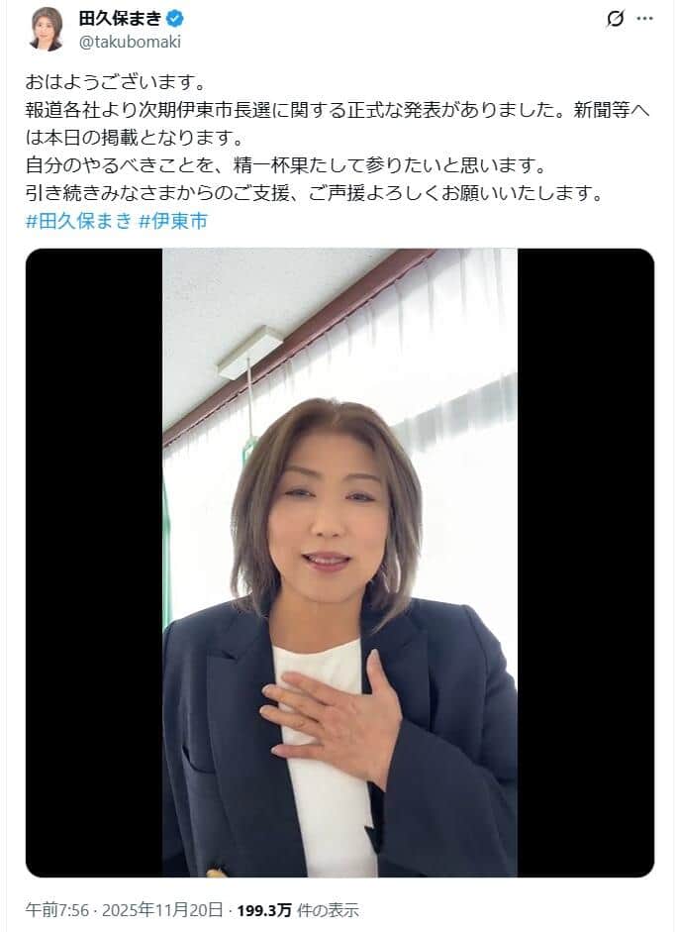This screenshot has height=932, width=677.
Task: Click the text line starting 報道各社より
Action: point(338,110)
